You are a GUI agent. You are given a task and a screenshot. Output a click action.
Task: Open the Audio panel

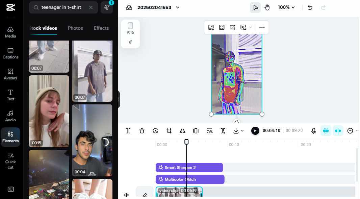(10, 116)
